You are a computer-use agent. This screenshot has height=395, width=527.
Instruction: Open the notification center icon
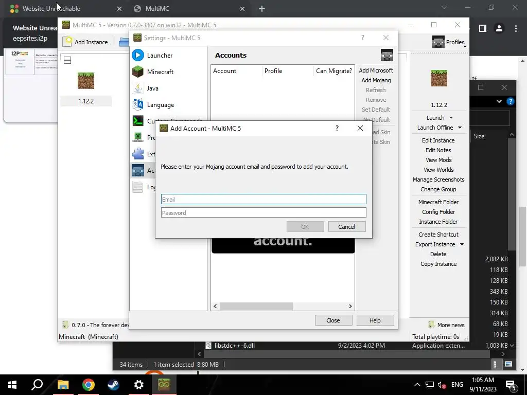[x=510, y=385]
